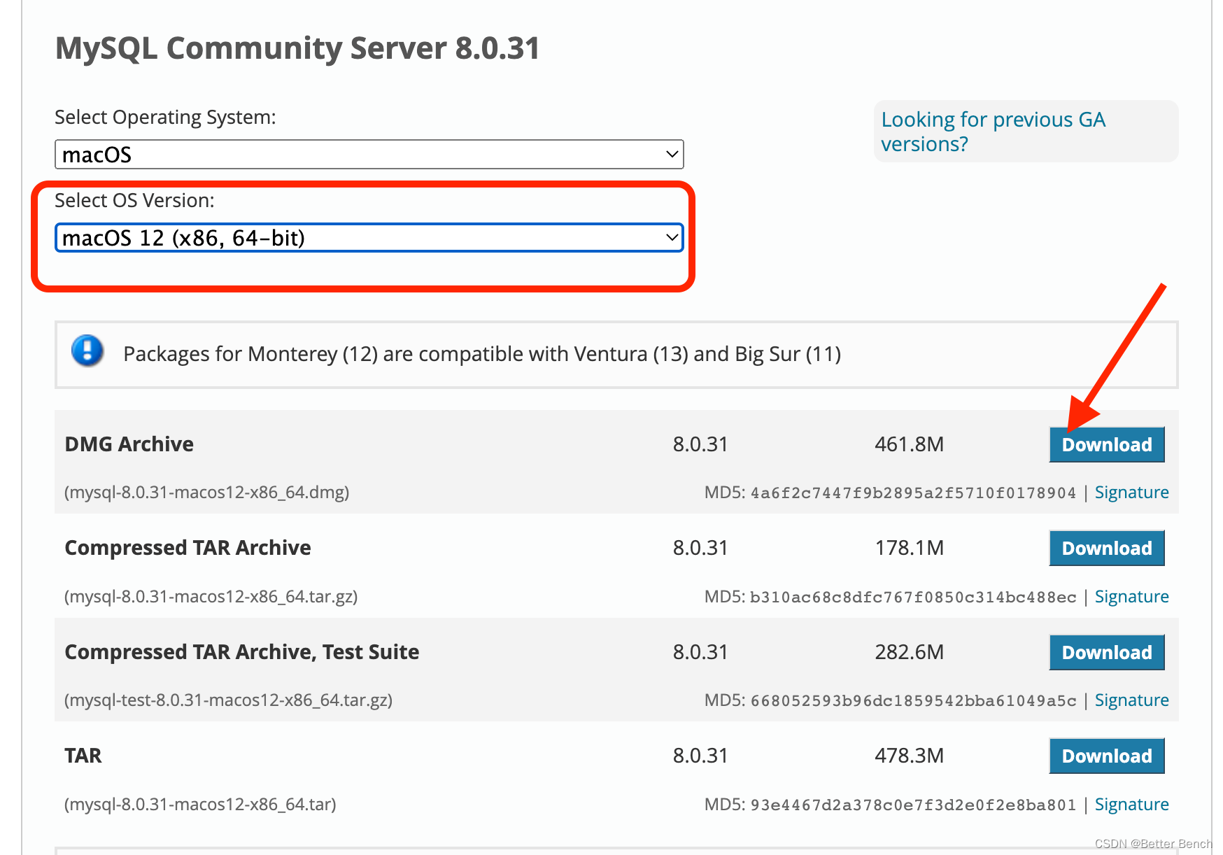Click the mysql-test-8.0.31 tar.gz filename
The image size is (1223, 855).
coord(228,700)
